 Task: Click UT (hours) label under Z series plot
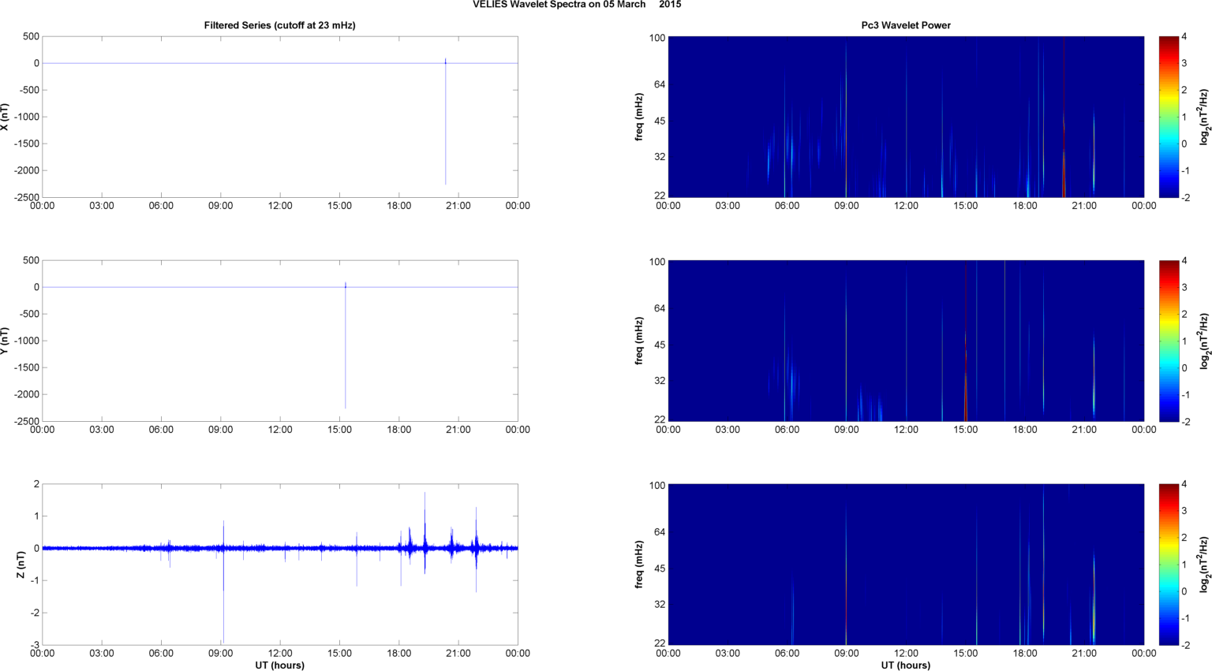279,665
